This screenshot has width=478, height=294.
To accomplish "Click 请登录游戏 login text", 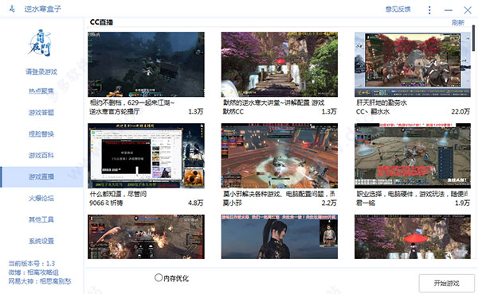I will point(41,72).
